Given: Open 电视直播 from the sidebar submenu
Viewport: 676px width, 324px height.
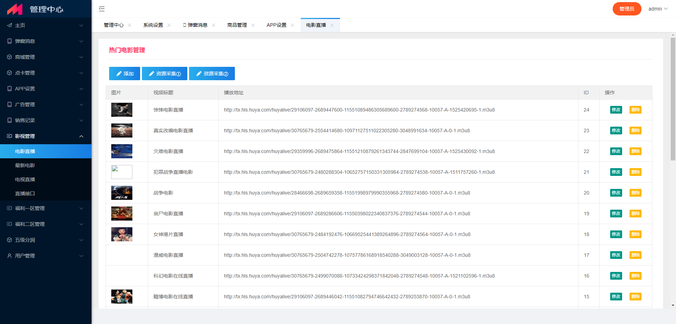Looking at the screenshot, I should (x=25, y=179).
